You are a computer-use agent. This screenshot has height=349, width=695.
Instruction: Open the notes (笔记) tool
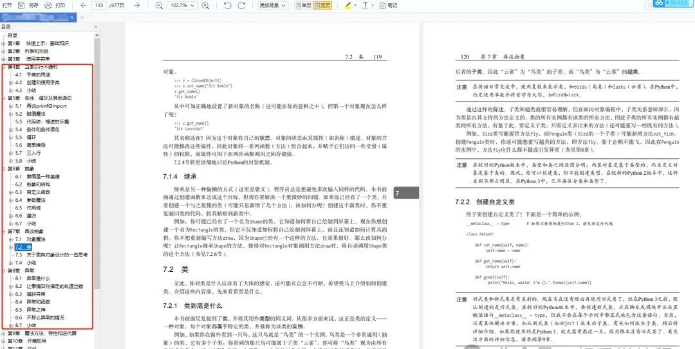click(389, 5)
